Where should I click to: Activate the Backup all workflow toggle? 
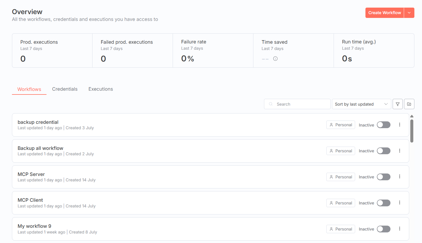click(x=384, y=151)
